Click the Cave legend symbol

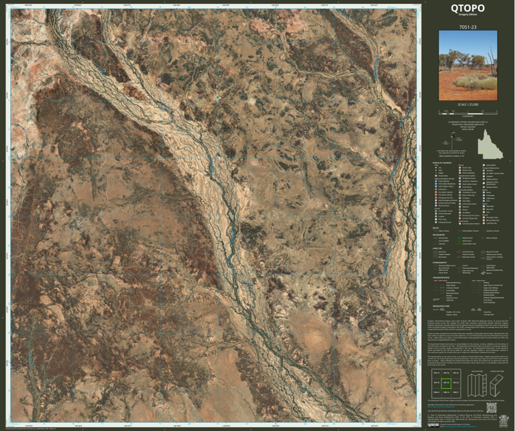click(x=483, y=212)
